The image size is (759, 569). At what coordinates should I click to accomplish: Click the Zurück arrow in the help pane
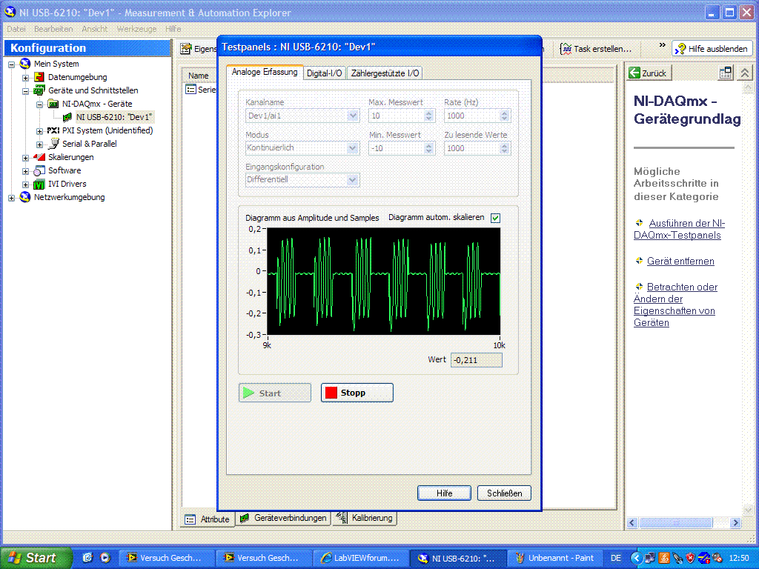coord(634,73)
